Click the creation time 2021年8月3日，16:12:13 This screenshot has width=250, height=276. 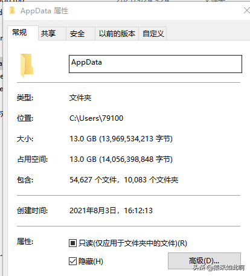pyautogui.click(x=111, y=211)
